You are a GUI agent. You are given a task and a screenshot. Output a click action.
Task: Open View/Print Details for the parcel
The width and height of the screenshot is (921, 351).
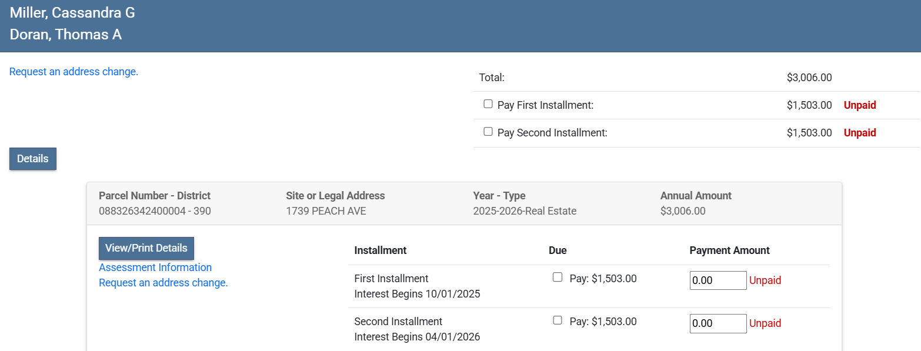(146, 248)
